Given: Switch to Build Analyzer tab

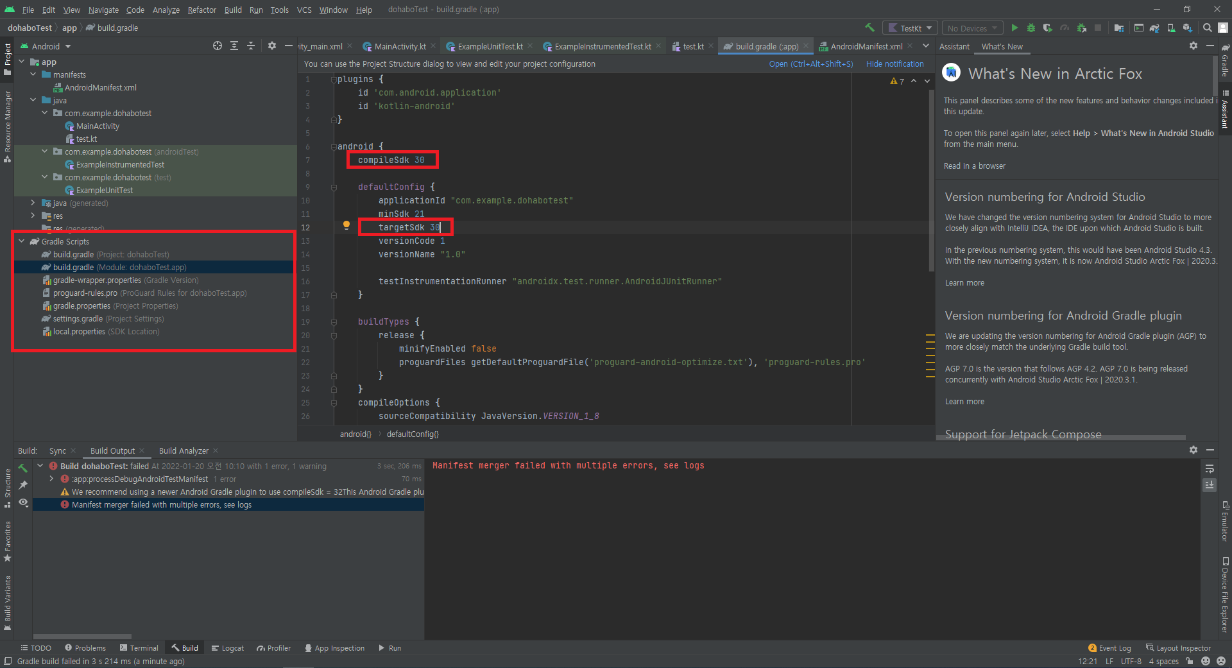Looking at the screenshot, I should 184,450.
